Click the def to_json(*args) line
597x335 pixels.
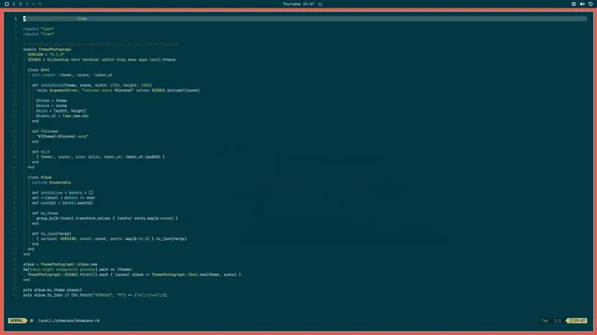point(51,234)
